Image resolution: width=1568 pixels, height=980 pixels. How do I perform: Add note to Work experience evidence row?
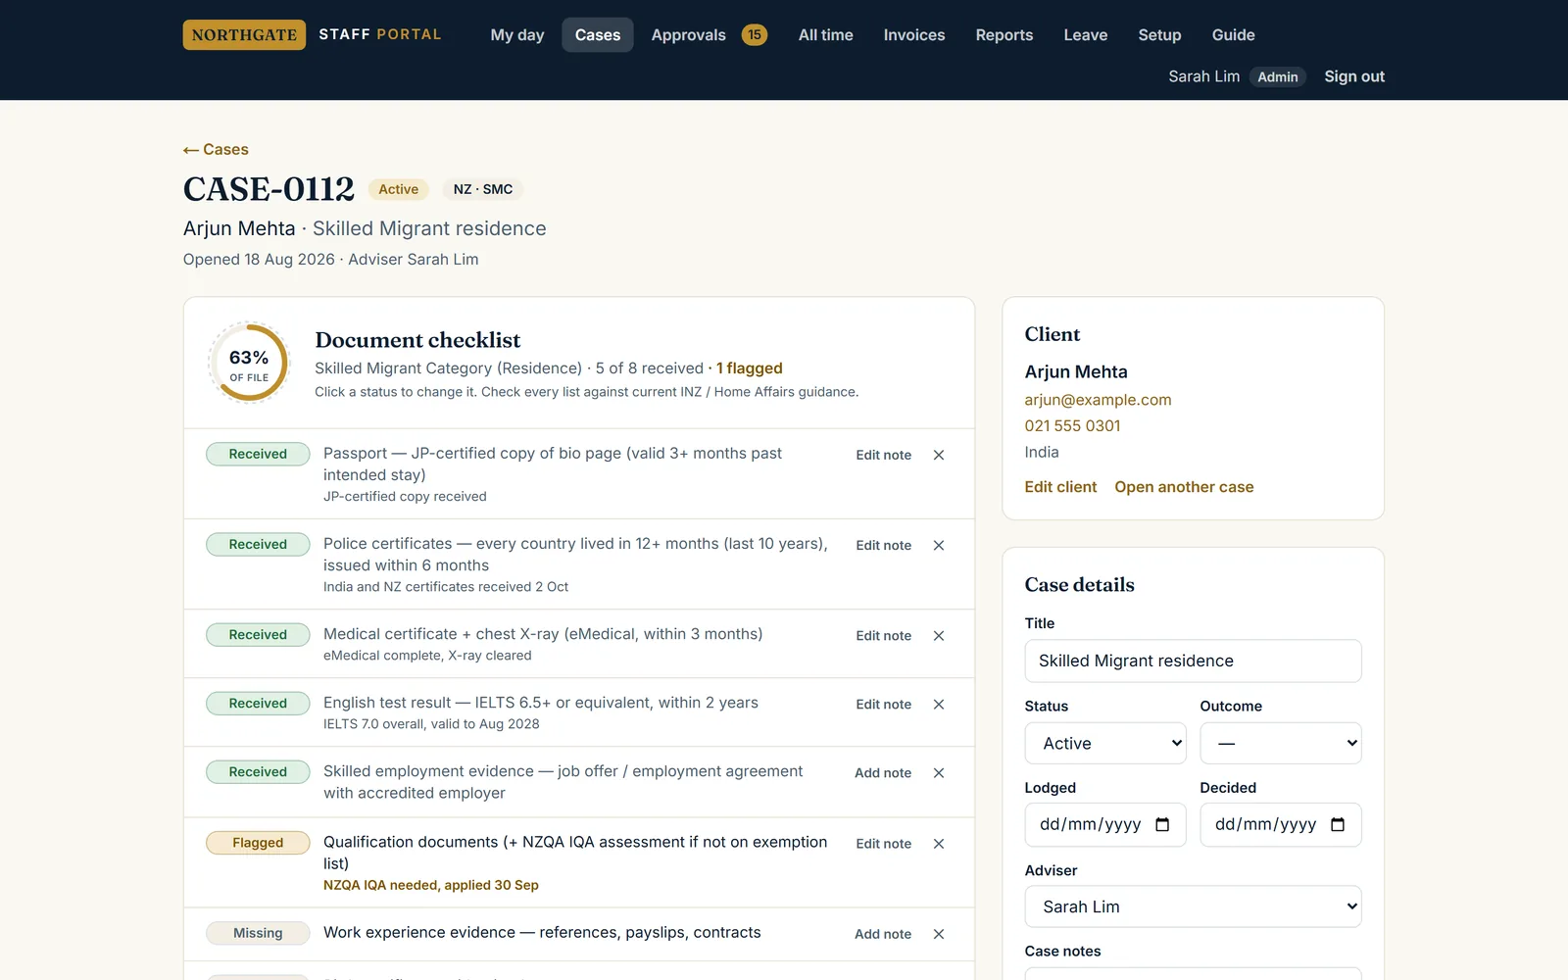(883, 934)
